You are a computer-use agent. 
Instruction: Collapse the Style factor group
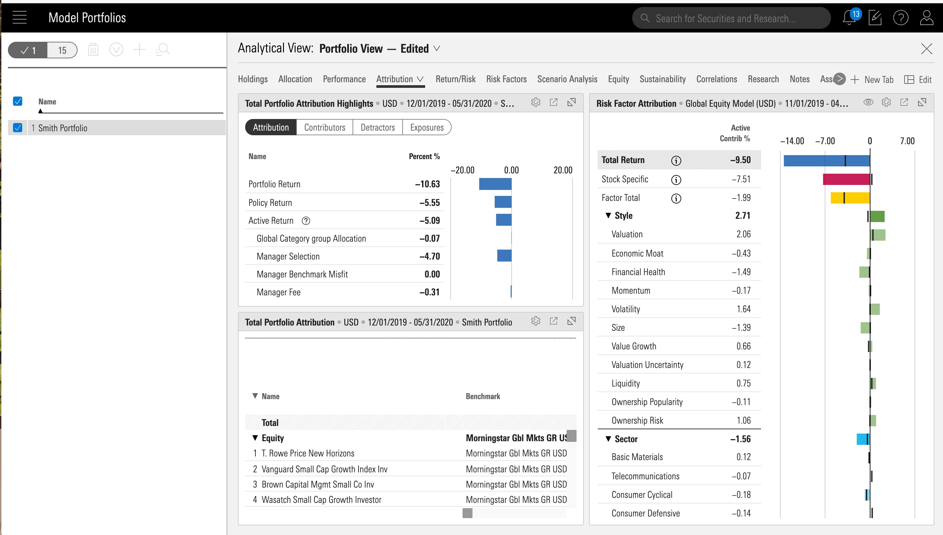tap(608, 215)
